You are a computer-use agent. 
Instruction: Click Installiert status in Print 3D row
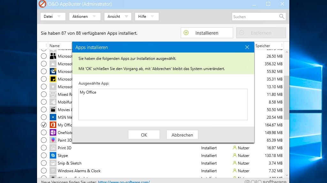pyautogui.click(x=209, y=148)
